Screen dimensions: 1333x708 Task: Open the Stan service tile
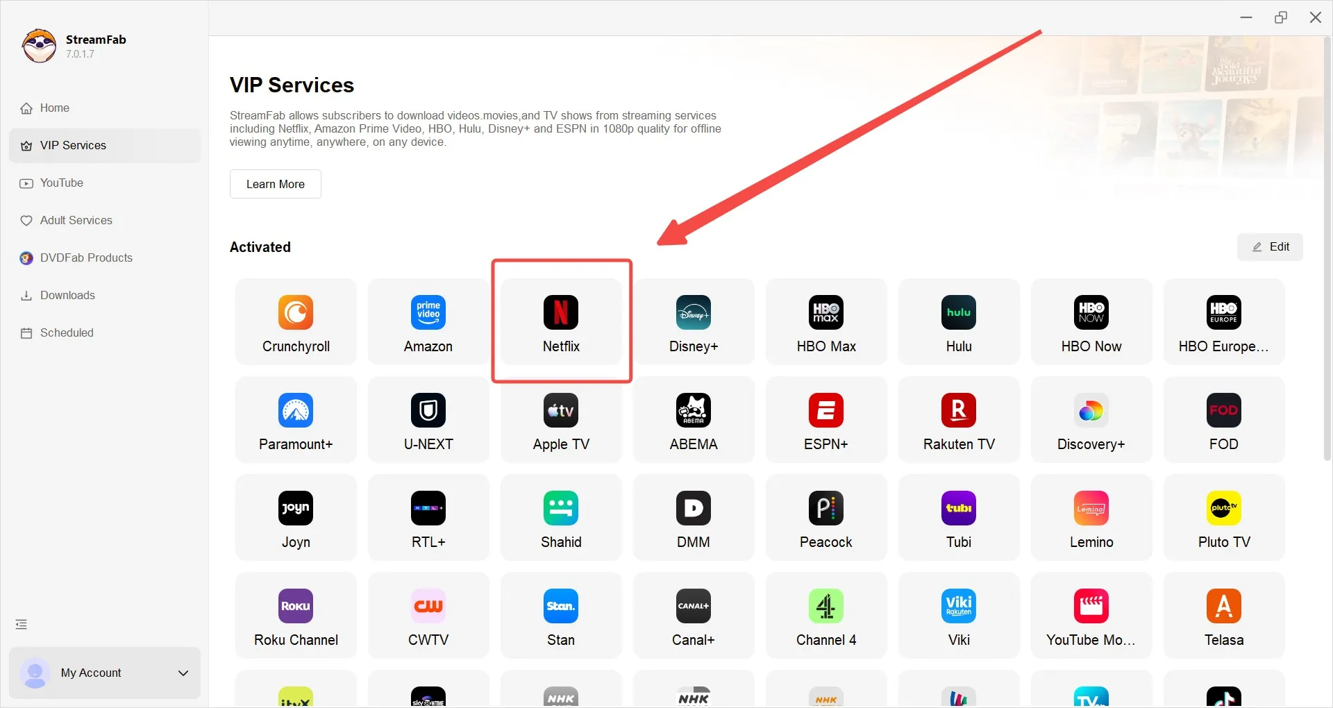pos(561,616)
